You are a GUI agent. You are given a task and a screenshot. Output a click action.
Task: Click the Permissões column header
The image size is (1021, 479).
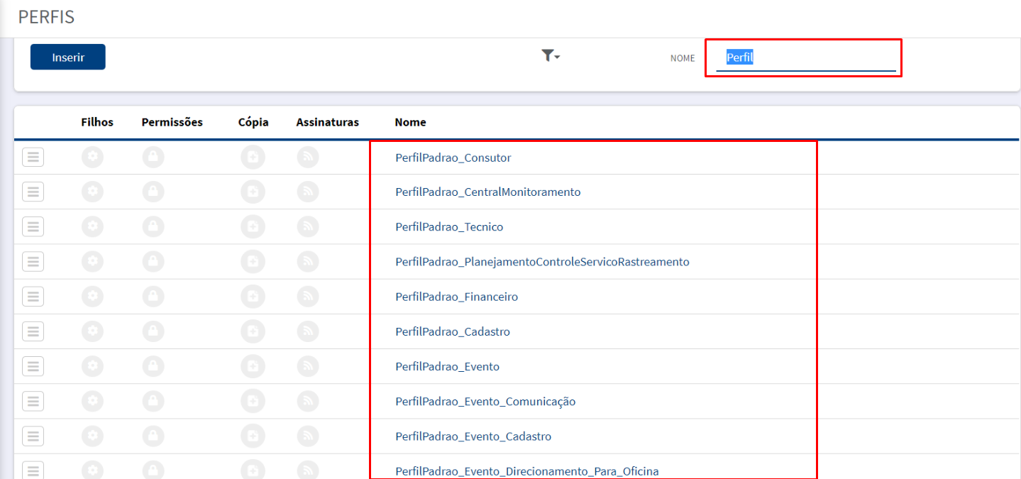click(172, 122)
